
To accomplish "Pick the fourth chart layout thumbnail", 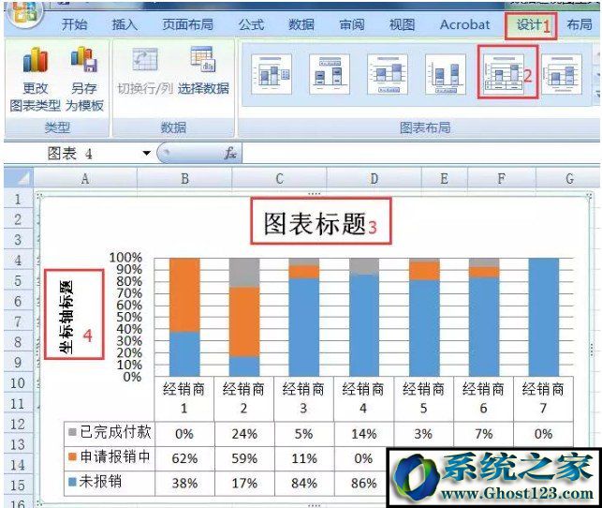I will point(446,74).
